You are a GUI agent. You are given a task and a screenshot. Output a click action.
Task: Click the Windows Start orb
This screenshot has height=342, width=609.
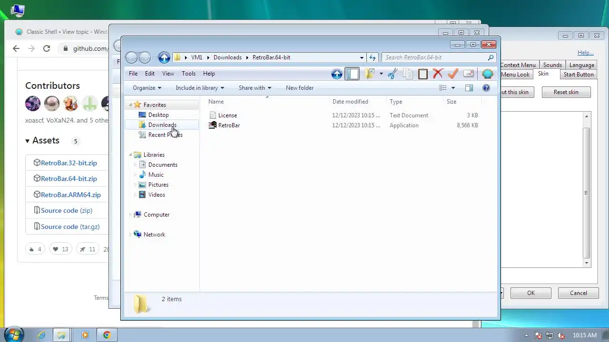[13, 334]
